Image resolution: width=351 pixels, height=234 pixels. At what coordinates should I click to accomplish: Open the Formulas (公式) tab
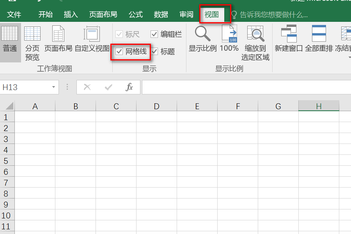click(136, 14)
